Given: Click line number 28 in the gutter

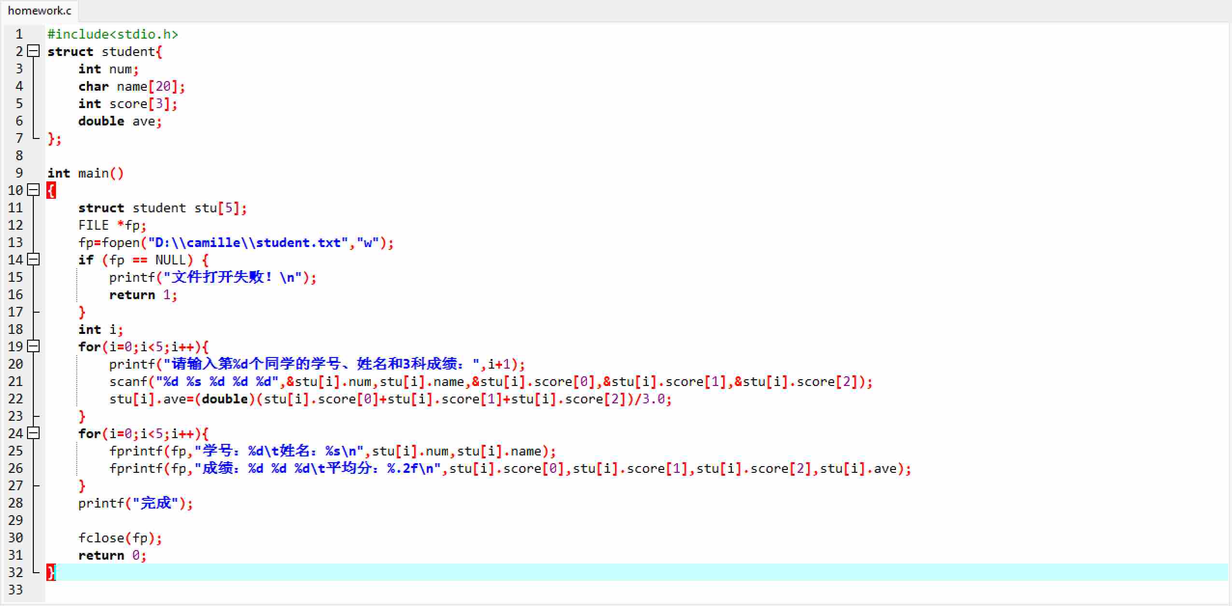Looking at the screenshot, I should [x=15, y=503].
